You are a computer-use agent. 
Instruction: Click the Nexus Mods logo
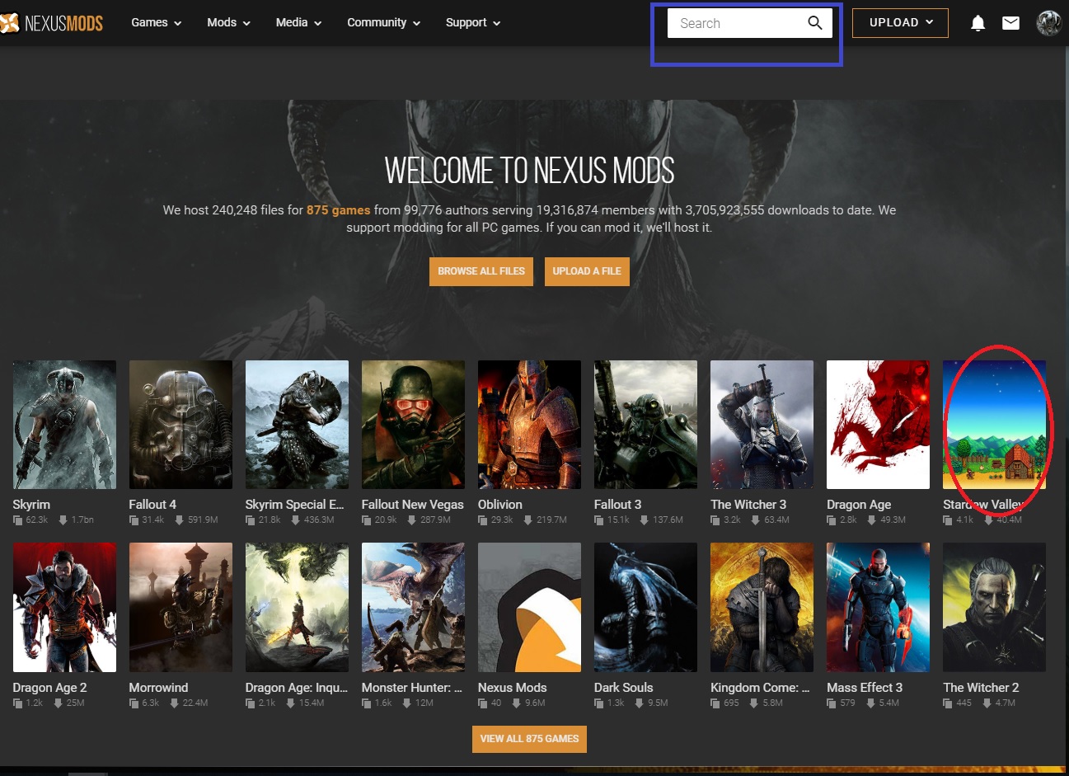click(x=52, y=23)
